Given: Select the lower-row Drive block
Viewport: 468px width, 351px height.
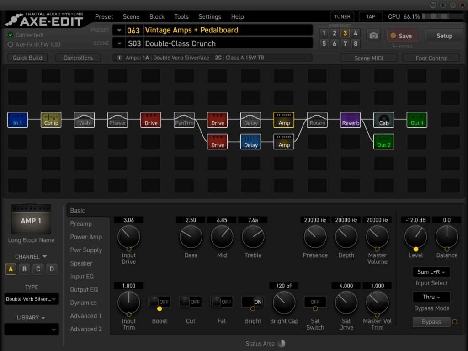Looking at the screenshot, I should click(x=217, y=142).
